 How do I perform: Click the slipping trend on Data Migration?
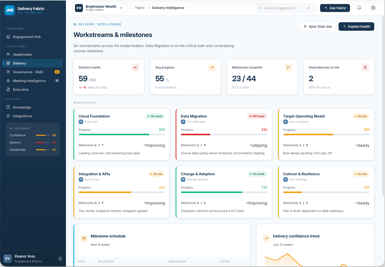click(258, 145)
